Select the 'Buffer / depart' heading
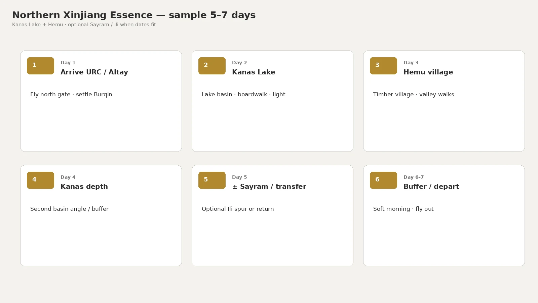The image size is (538, 303). click(x=431, y=187)
